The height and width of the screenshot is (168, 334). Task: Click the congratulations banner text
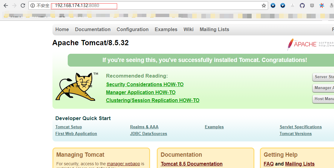click(205, 60)
